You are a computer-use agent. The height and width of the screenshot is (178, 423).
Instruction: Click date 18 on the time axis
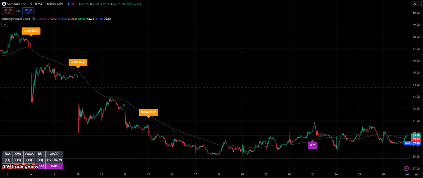coord(219,174)
